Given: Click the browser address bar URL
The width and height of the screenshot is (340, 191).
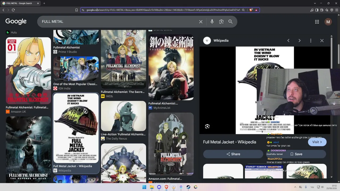Looking at the screenshot, I should point(163,10).
